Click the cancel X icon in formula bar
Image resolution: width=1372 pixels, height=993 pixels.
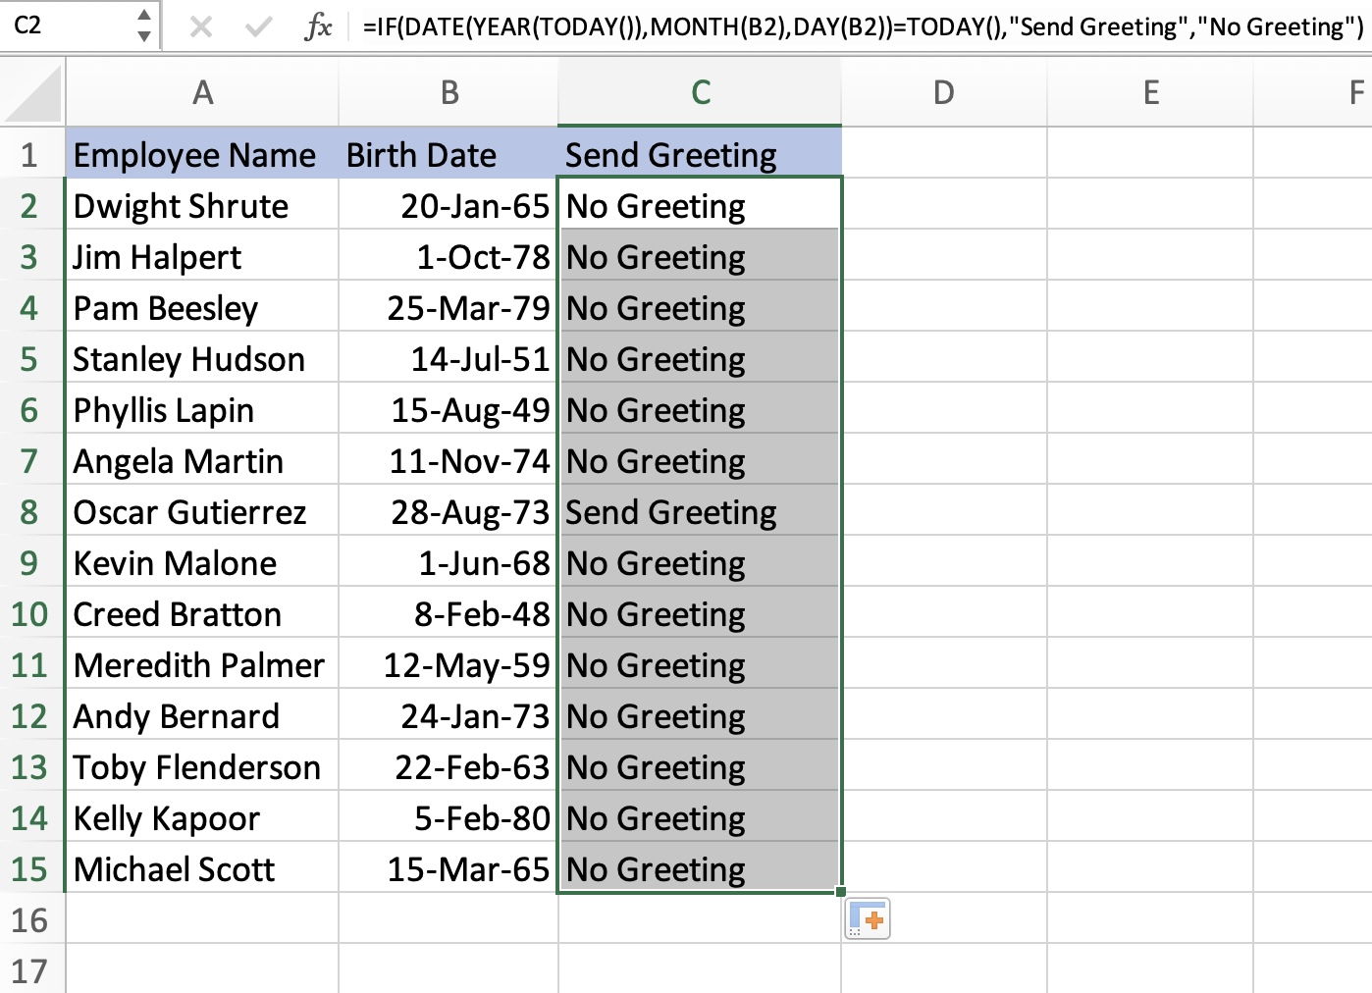(201, 26)
